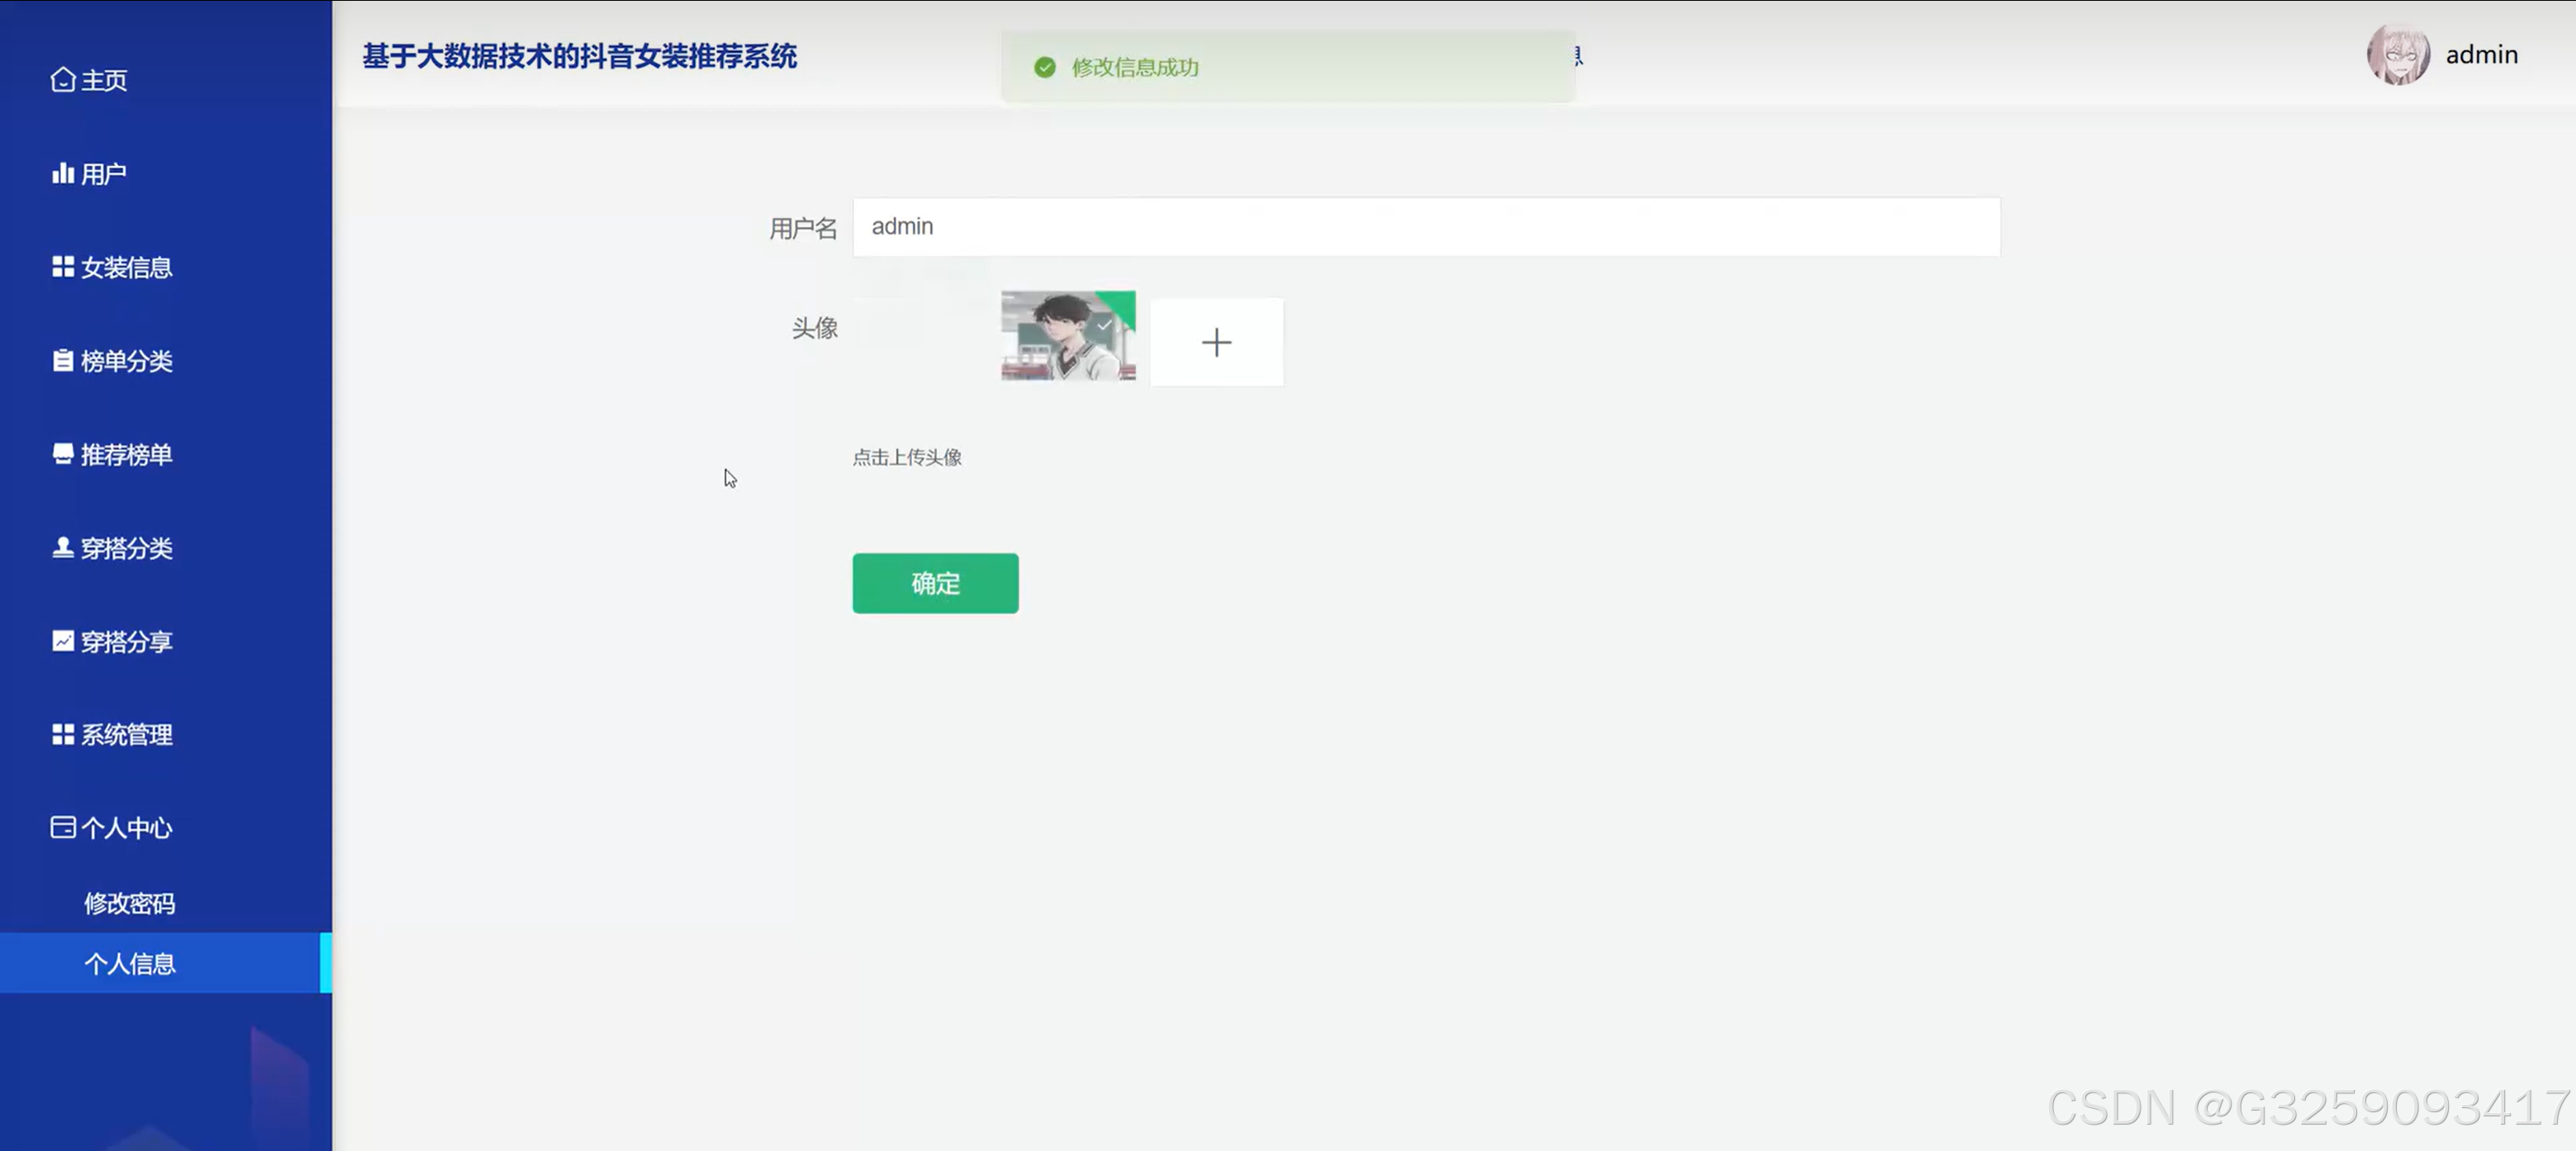
Task: Click the 确定 button
Action: [x=935, y=584]
